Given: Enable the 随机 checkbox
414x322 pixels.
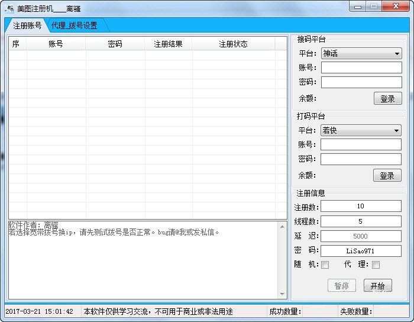Looking at the screenshot, I should (325, 265).
